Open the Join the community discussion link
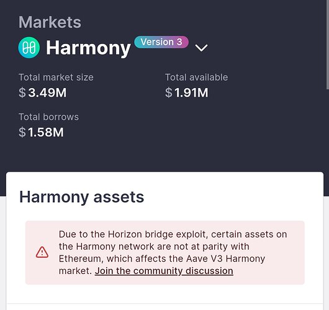The height and width of the screenshot is (310, 329). tap(164, 271)
